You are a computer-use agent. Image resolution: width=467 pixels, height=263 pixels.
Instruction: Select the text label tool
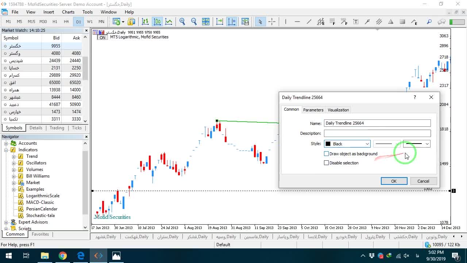pyautogui.click(x=356, y=22)
